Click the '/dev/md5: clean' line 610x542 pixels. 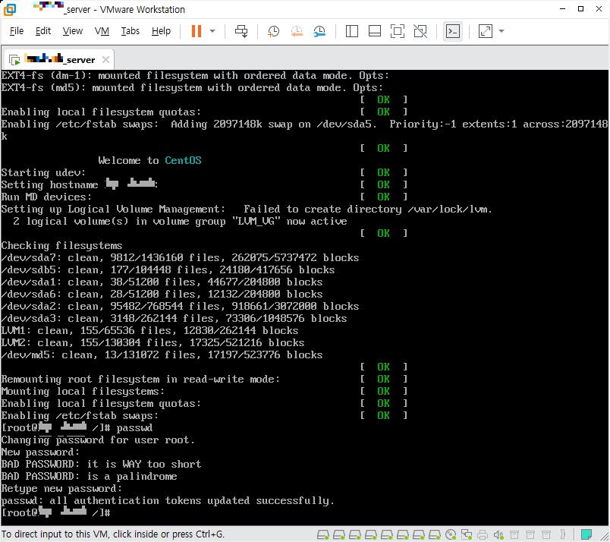pyautogui.click(x=162, y=355)
